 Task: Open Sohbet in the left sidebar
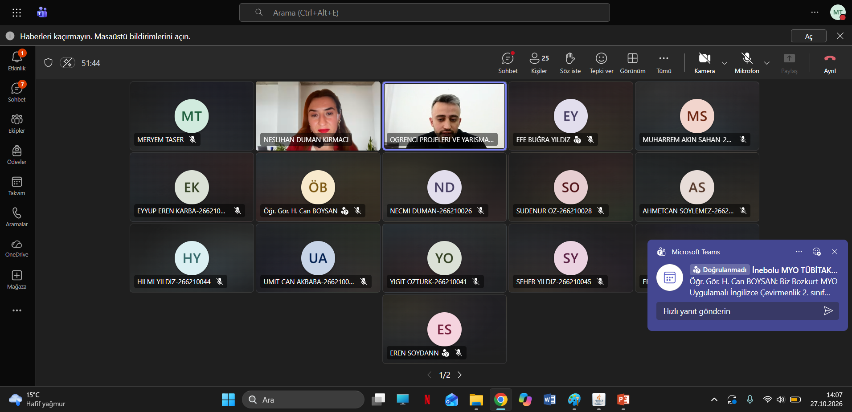coord(17,92)
